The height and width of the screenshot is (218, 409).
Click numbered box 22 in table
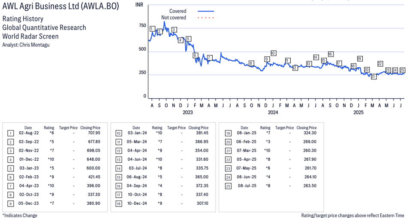(228, 160)
